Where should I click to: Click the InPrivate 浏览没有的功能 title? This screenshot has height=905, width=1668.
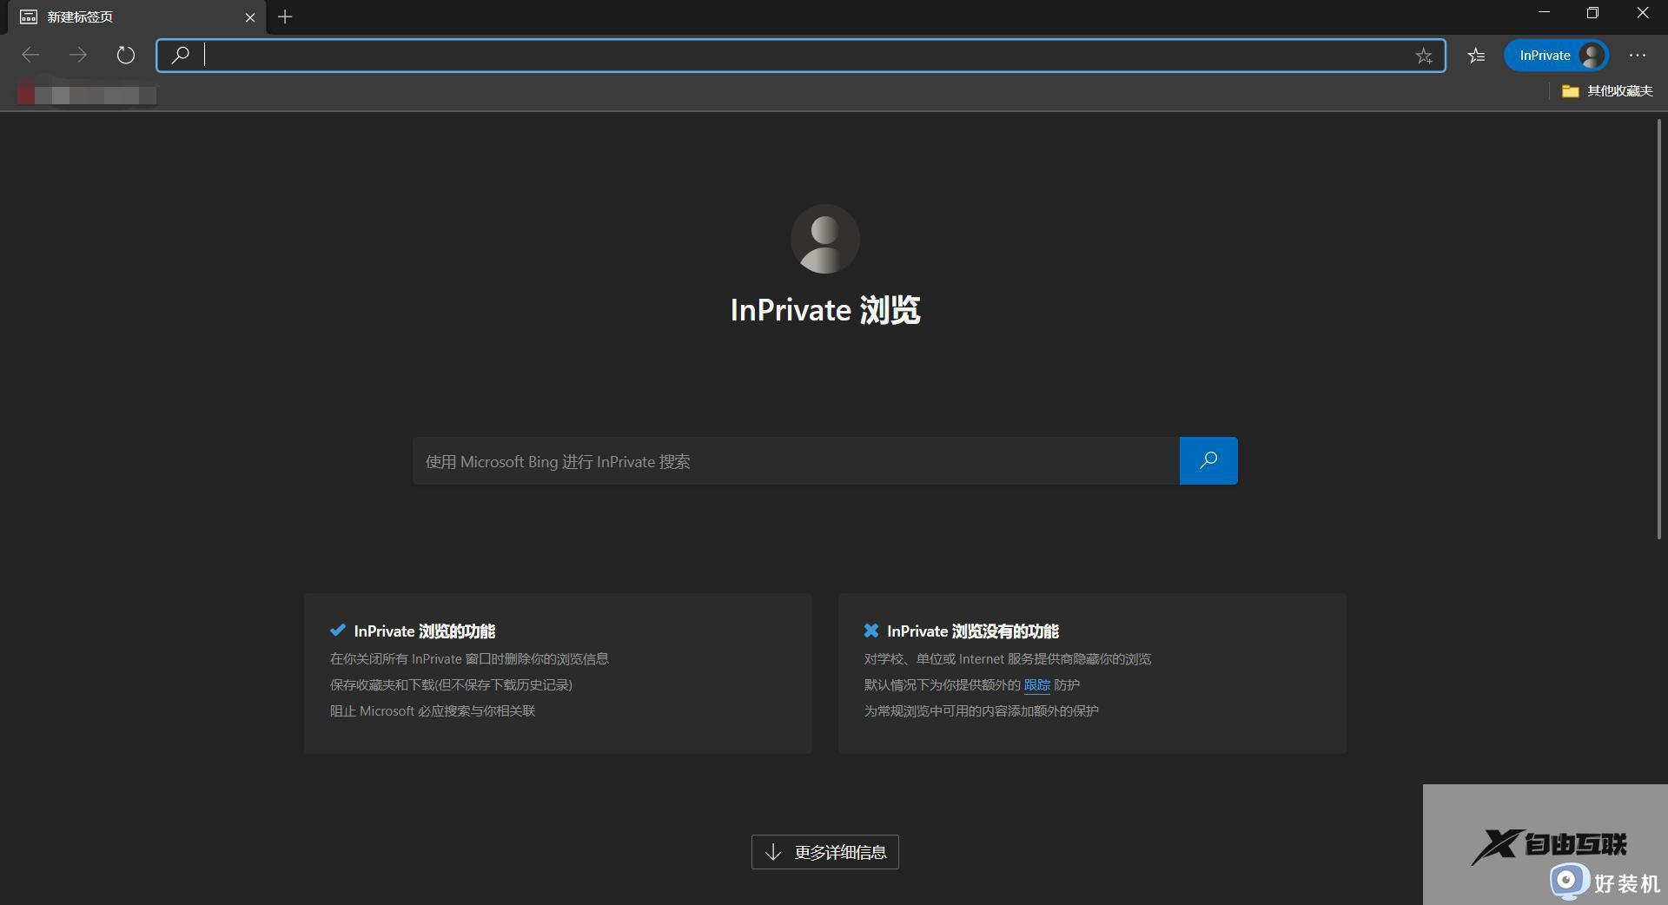pos(973,631)
